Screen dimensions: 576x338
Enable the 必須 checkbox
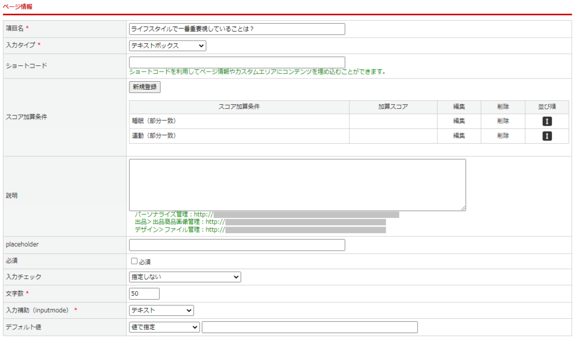[x=134, y=261]
